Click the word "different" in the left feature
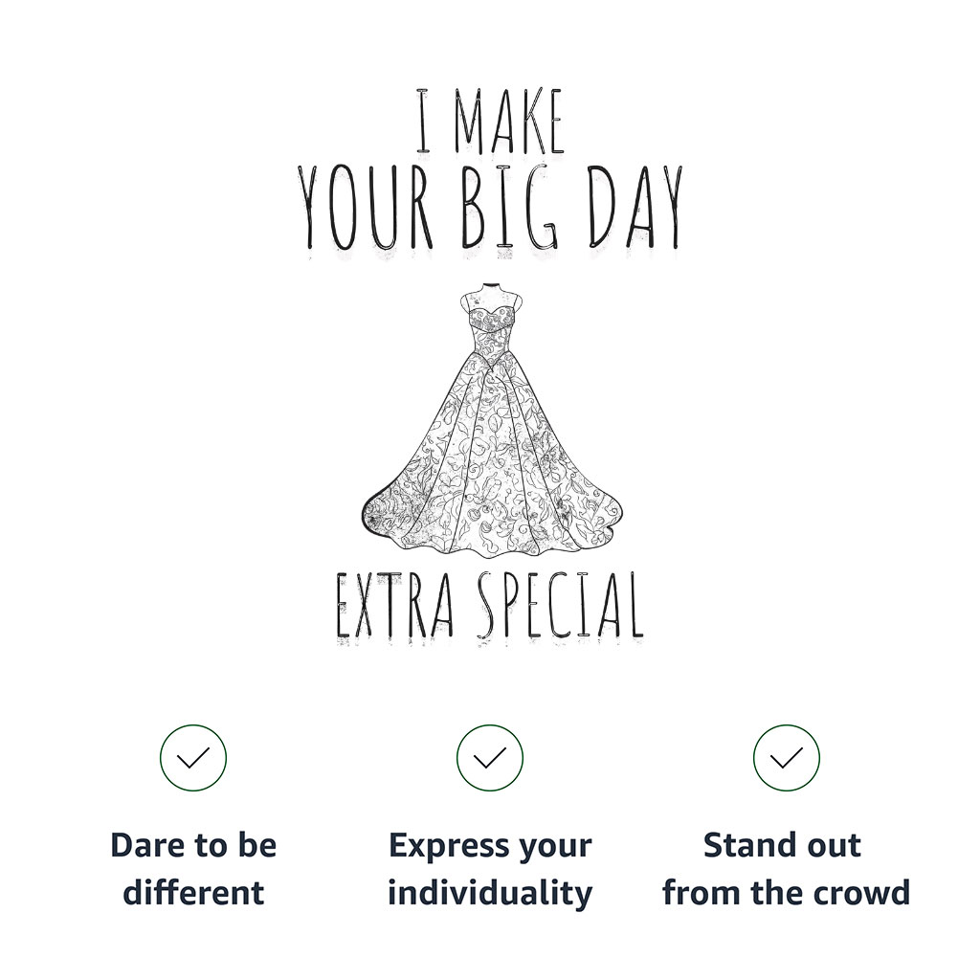This screenshot has height=980, width=980. point(193,893)
